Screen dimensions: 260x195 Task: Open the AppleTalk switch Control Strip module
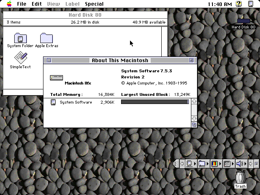click(x=191, y=164)
